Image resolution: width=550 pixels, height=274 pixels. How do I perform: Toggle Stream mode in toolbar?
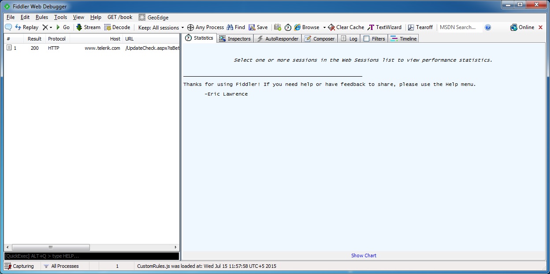click(x=88, y=27)
